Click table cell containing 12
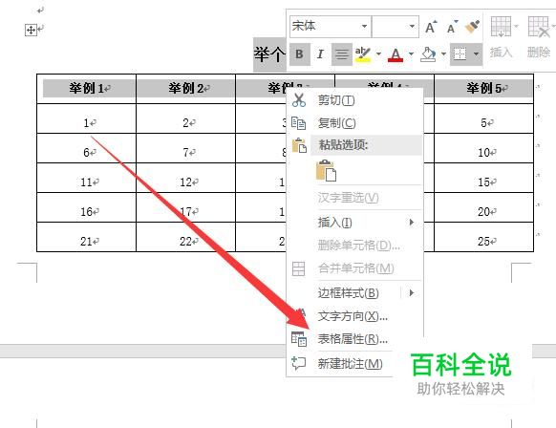Image resolution: width=556 pixels, height=428 pixels. (185, 178)
